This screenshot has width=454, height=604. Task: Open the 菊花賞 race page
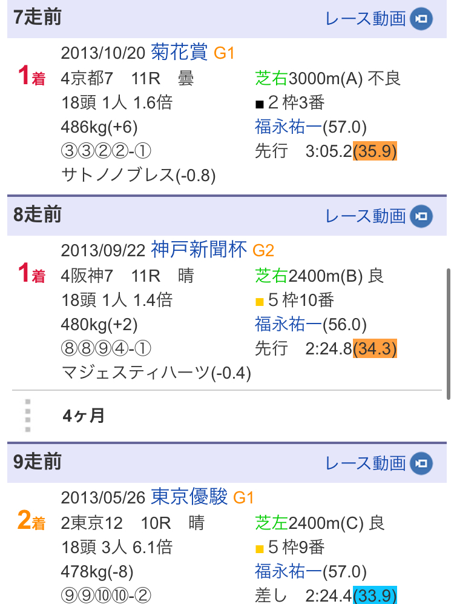pos(179,53)
